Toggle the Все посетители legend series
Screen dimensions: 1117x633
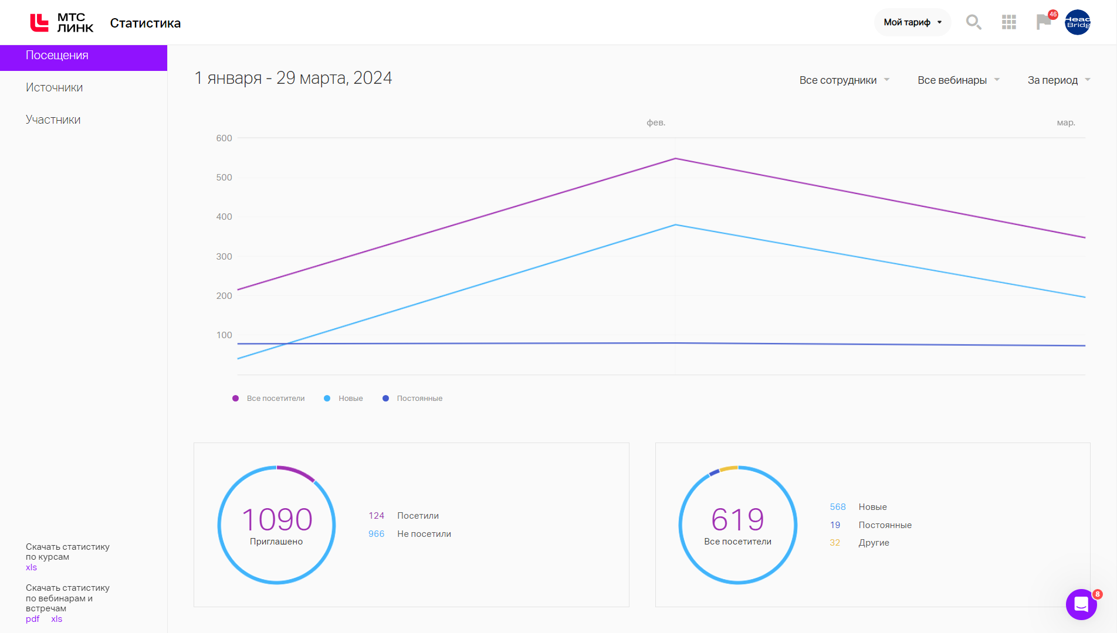coord(269,399)
